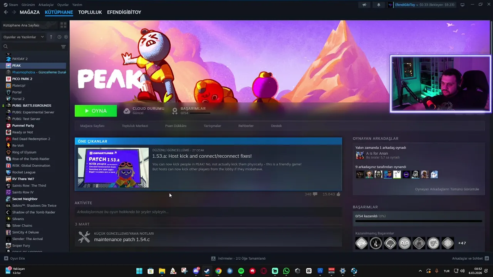Open WhatsApp from the taskbar
The image size is (493, 277).
click(x=286, y=271)
